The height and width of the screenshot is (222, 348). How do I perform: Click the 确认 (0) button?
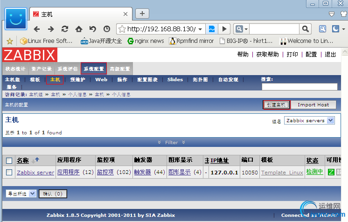[53, 194]
